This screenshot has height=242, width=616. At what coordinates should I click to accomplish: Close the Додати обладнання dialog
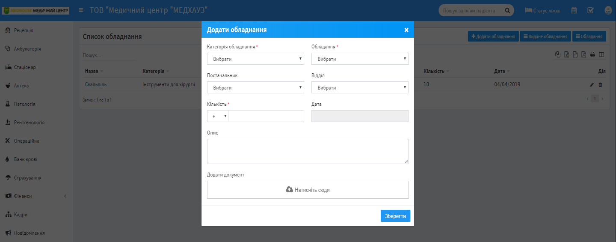[x=406, y=30]
